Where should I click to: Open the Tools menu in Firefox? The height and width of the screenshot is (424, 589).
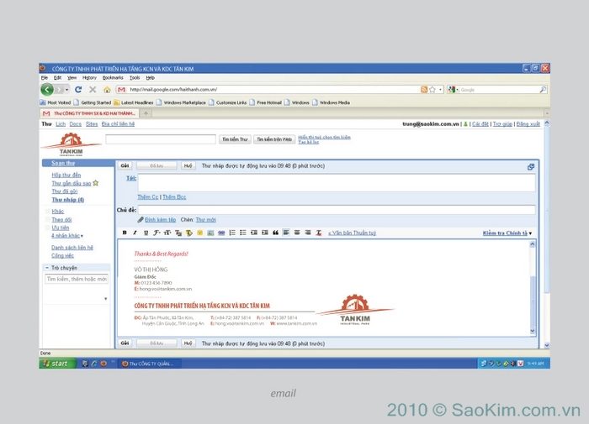tap(134, 77)
